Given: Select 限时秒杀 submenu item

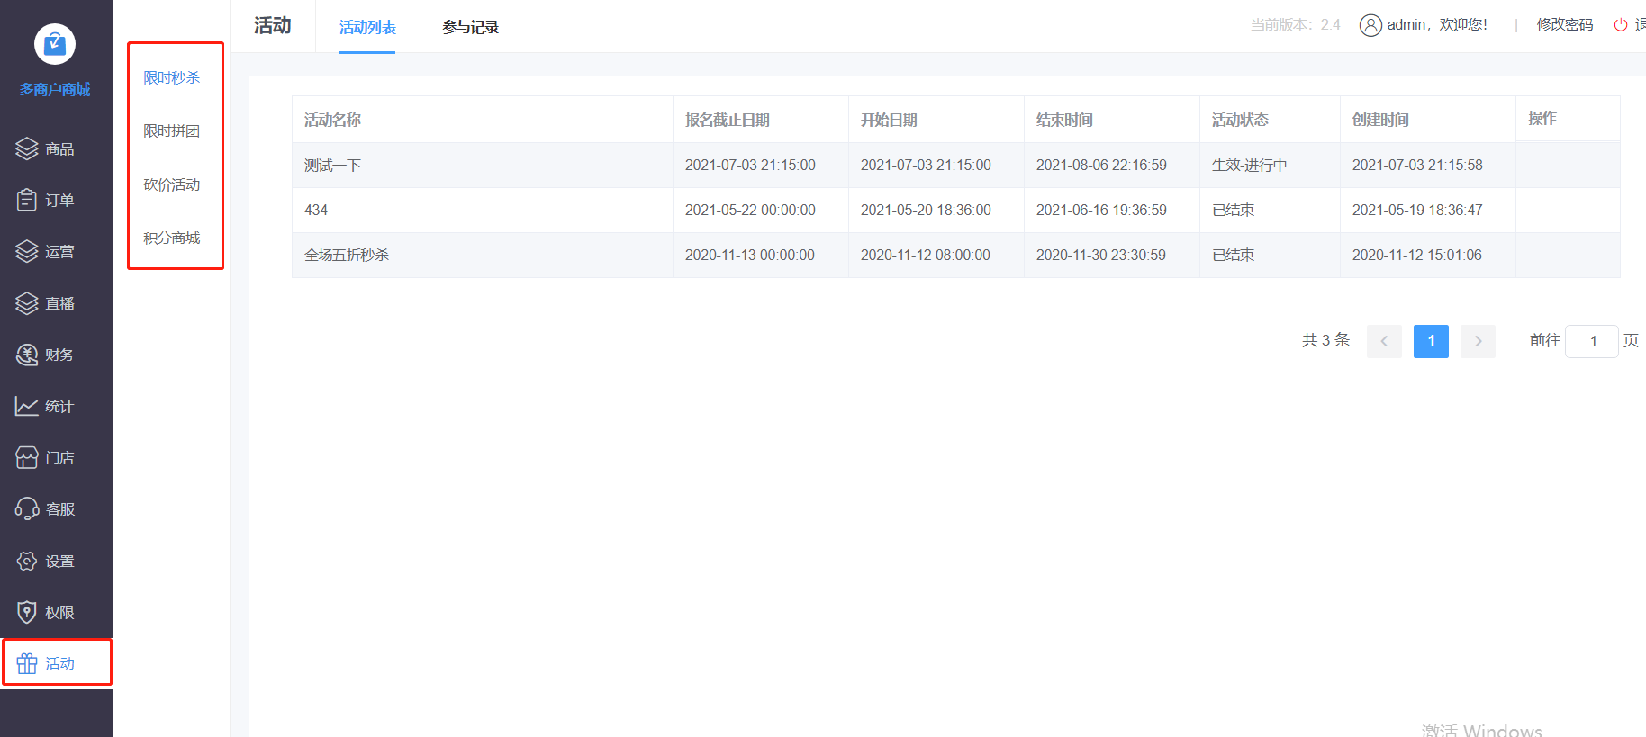Looking at the screenshot, I should pyautogui.click(x=172, y=77).
